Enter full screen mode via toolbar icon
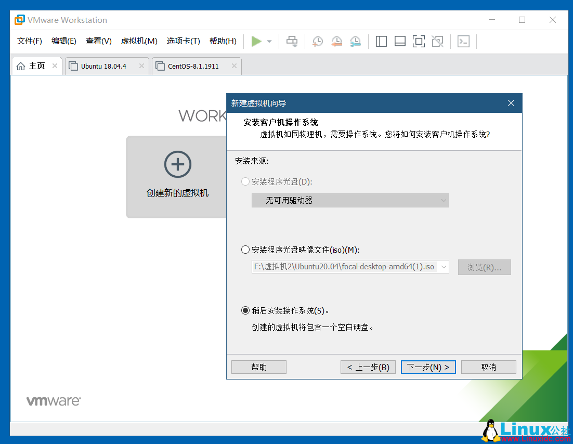The image size is (573, 444). tap(419, 41)
